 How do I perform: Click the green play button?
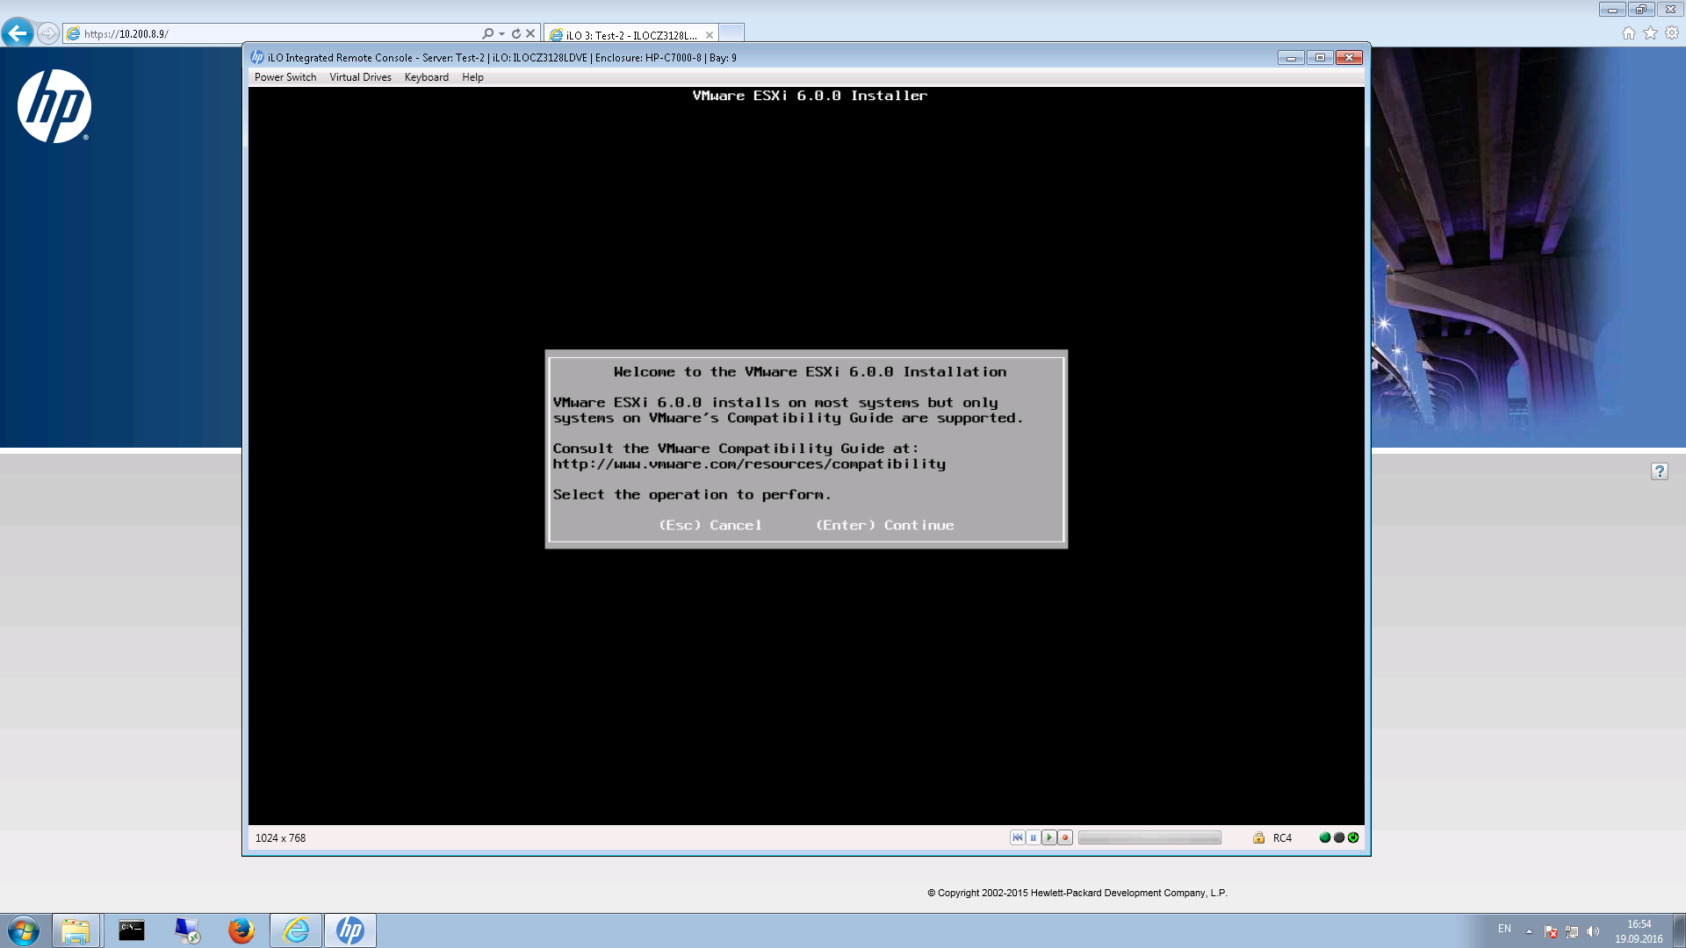[1048, 837]
